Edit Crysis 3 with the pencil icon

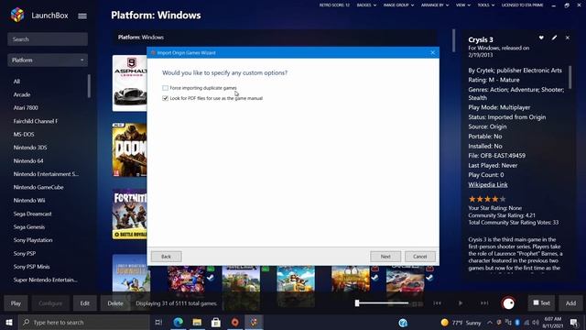tap(554, 38)
